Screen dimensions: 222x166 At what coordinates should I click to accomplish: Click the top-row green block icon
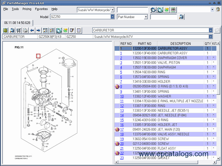pos(167,10)
